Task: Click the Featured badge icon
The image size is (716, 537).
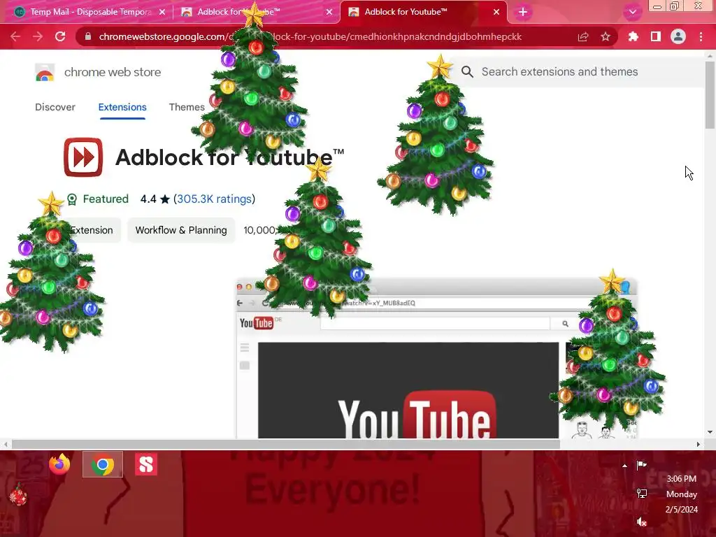Action: pyautogui.click(x=72, y=199)
